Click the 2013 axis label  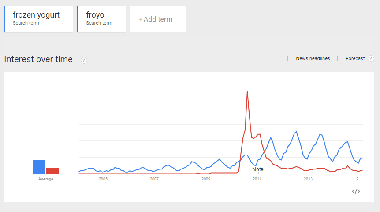click(x=308, y=179)
